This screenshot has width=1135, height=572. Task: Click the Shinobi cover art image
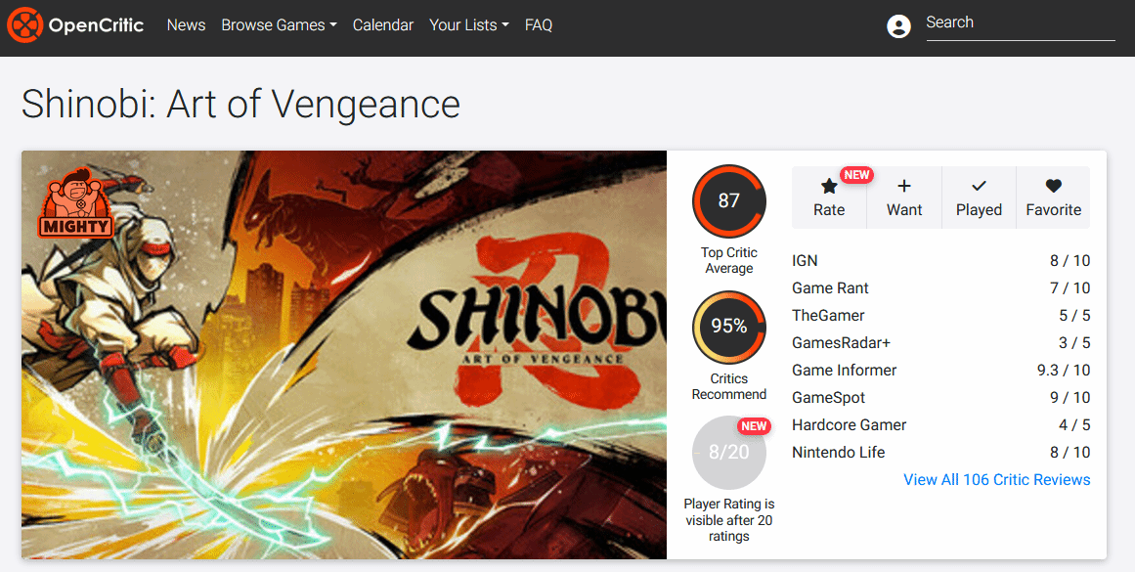344,355
